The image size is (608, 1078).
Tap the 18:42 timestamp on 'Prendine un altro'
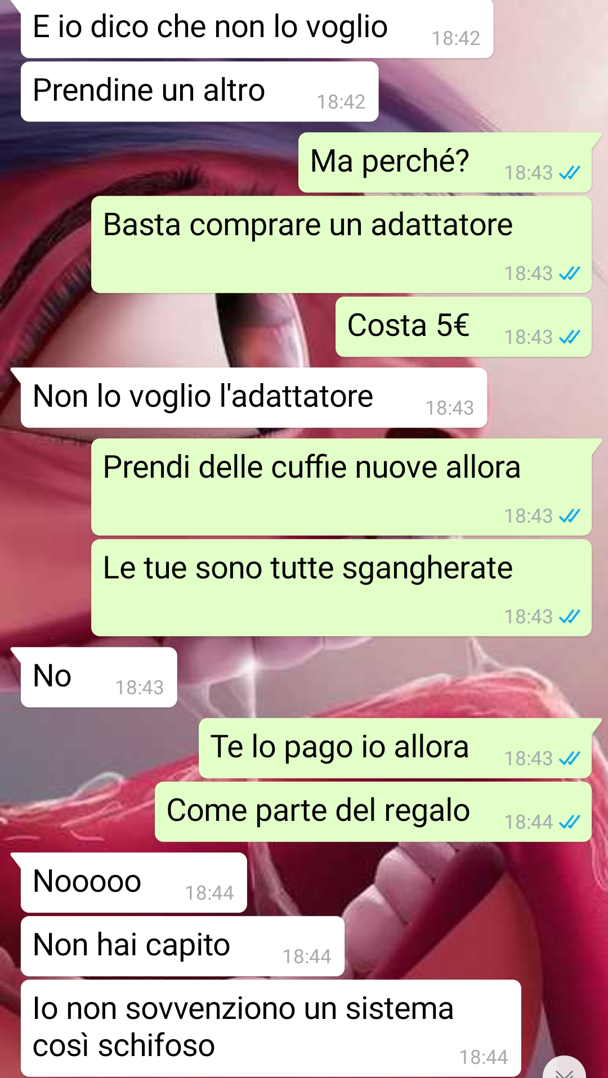tap(341, 102)
